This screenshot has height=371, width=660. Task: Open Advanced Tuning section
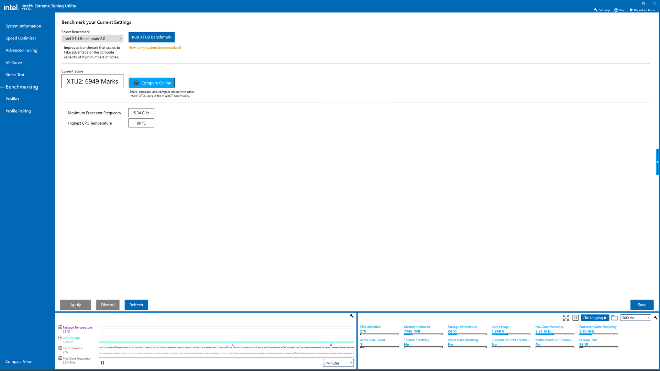tap(21, 50)
